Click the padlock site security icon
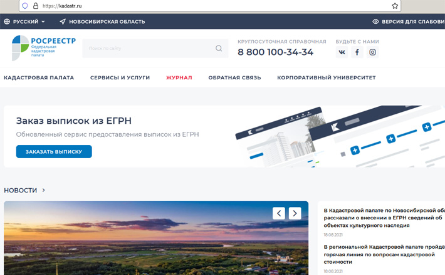The width and height of the screenshot is (445, 275). [x=36, y=6]
